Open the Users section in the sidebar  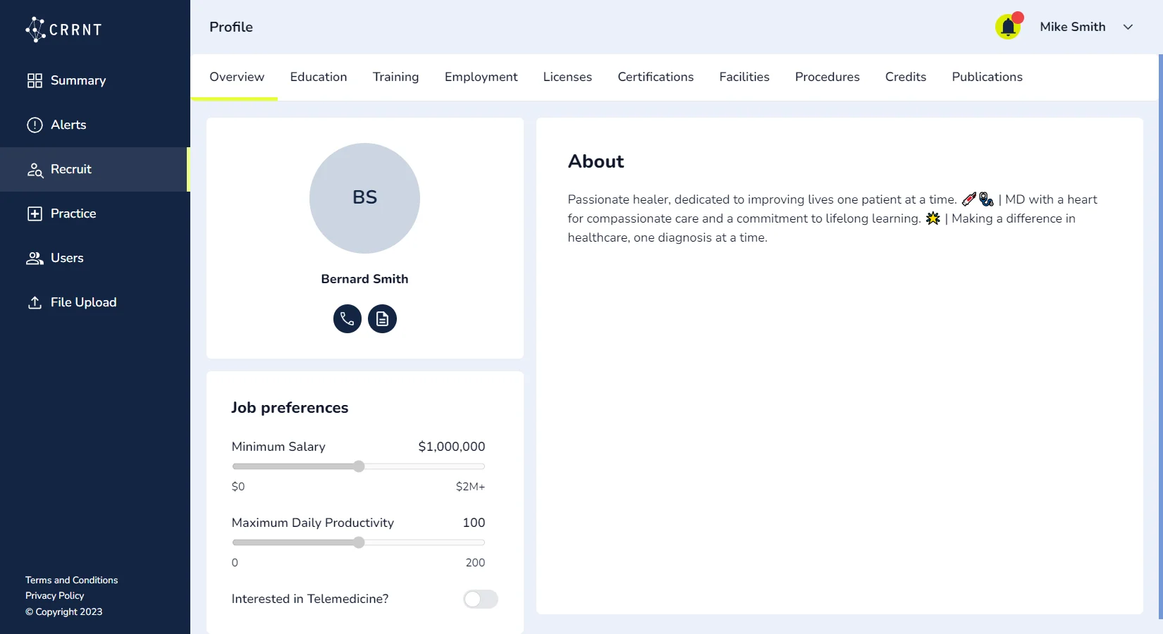point(66,258)
